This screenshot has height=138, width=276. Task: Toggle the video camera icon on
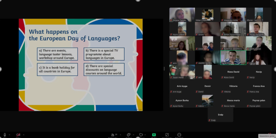tap(18, 135)
